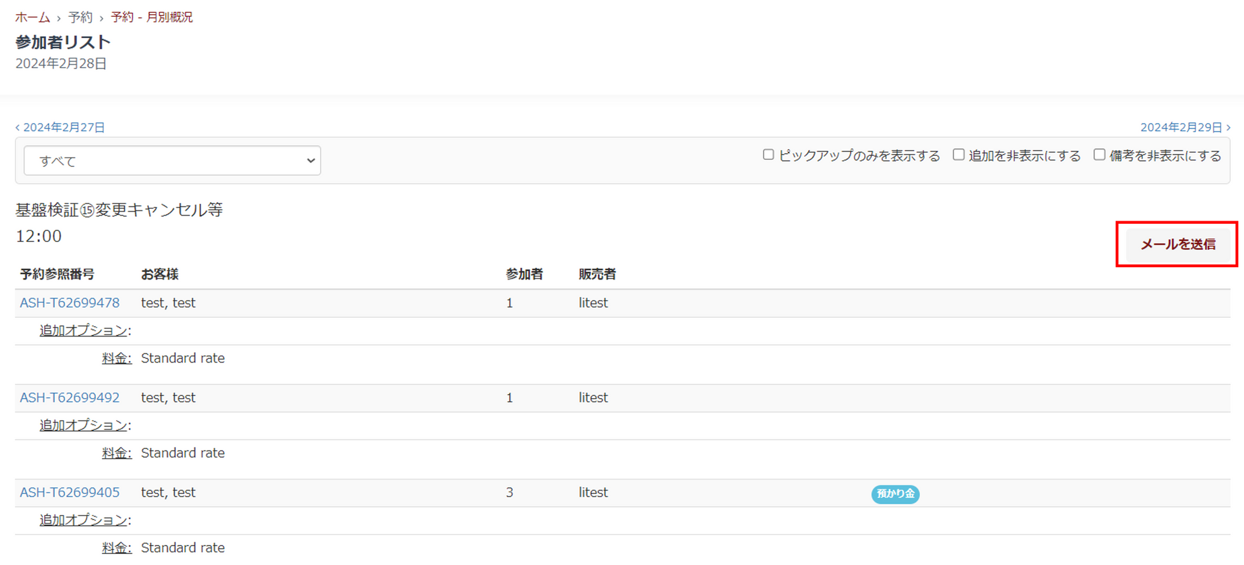
Task: Click 追加オプション under booking ASH-T62699405
Action: click(x=84, y=520)
